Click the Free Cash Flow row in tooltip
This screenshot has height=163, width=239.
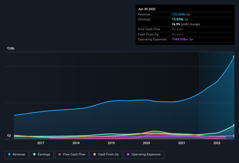185,29
